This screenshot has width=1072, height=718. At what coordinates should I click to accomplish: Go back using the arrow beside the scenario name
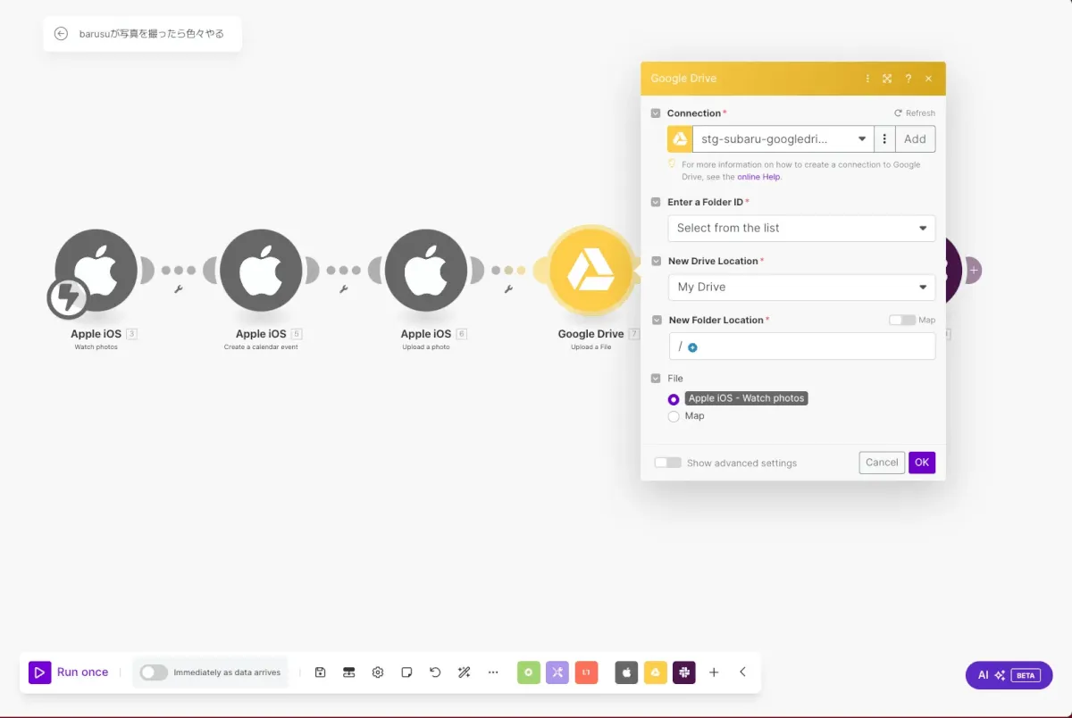(61, 34)
